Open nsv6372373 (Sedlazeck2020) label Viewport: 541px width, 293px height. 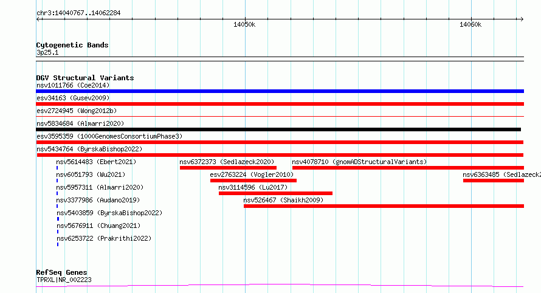pos(227,162)
